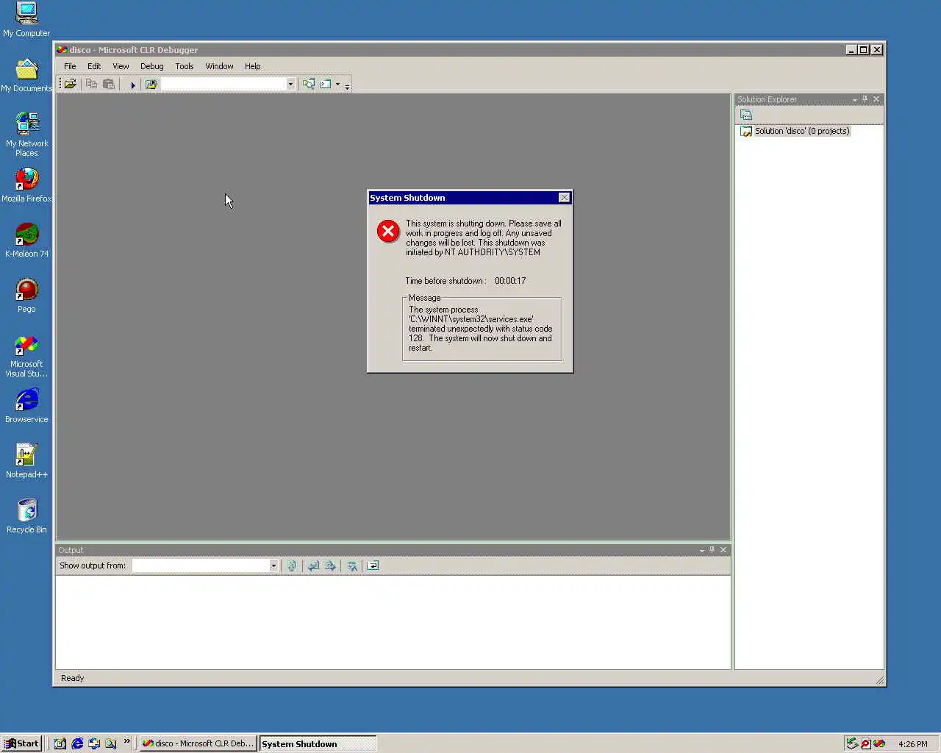Viewport: 941px width, 753px height.
Task: Maximize the CLR Debugger window
Action: point(864,49)
